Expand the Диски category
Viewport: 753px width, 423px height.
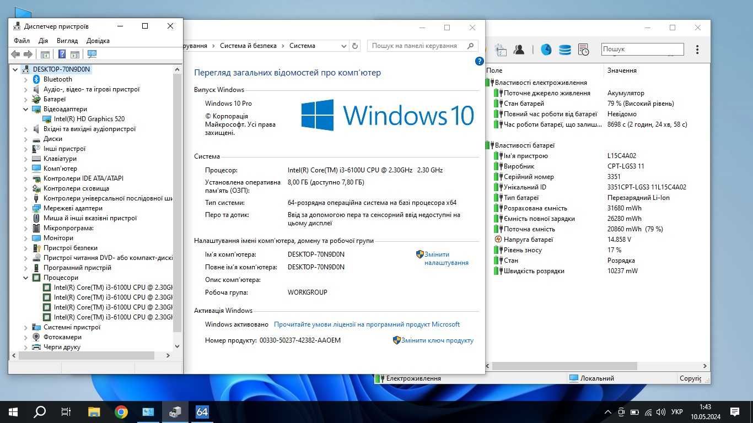point(25,139)
